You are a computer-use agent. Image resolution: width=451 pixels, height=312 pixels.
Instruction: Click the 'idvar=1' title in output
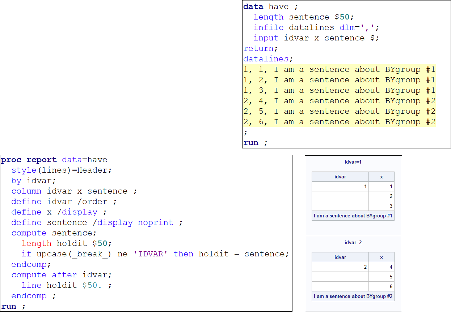pos(353,162)
